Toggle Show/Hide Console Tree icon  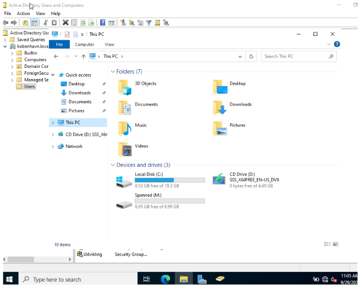coord(34,22)
